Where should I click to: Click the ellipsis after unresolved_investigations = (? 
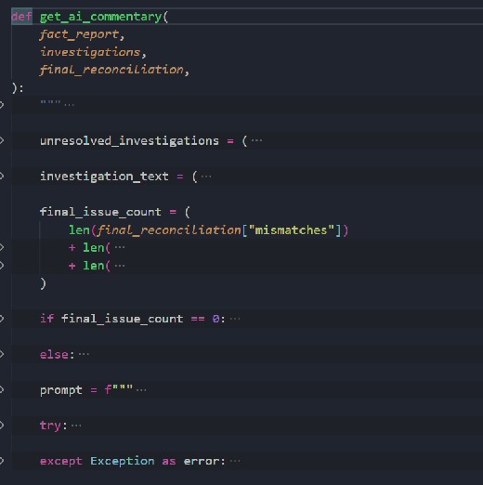pyautogui.click(x=256, y=141)
